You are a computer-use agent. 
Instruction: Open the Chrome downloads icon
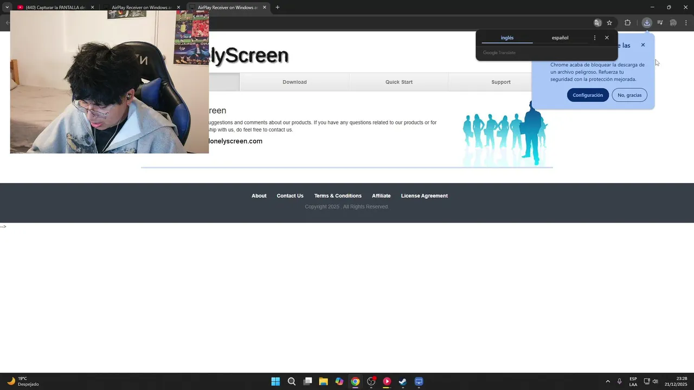point(647,23)
